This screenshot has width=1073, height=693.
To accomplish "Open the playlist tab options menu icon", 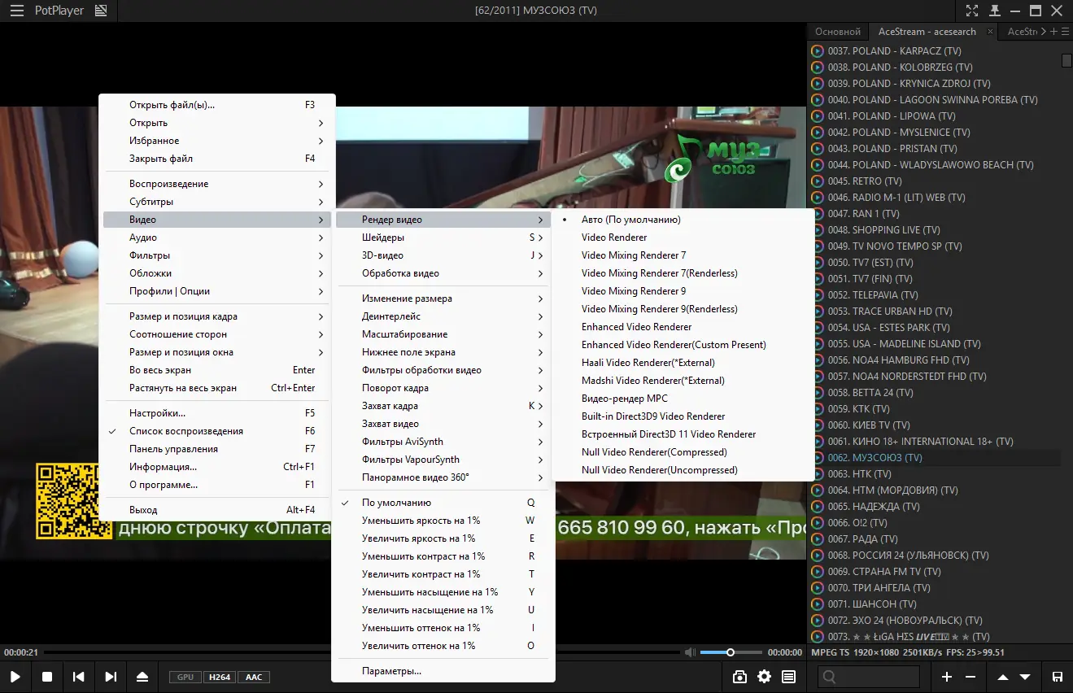I will pyautogui.click(x=1065, y=32).
